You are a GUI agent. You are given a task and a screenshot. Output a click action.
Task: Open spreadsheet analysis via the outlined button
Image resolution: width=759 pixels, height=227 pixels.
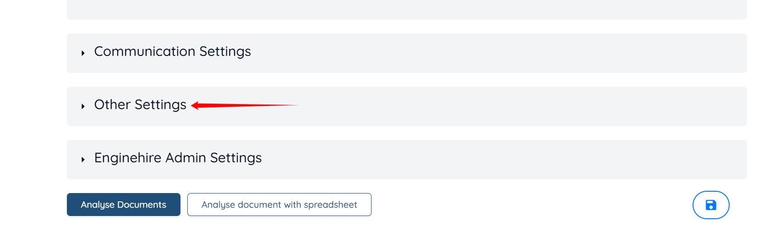tap(279, 205)
